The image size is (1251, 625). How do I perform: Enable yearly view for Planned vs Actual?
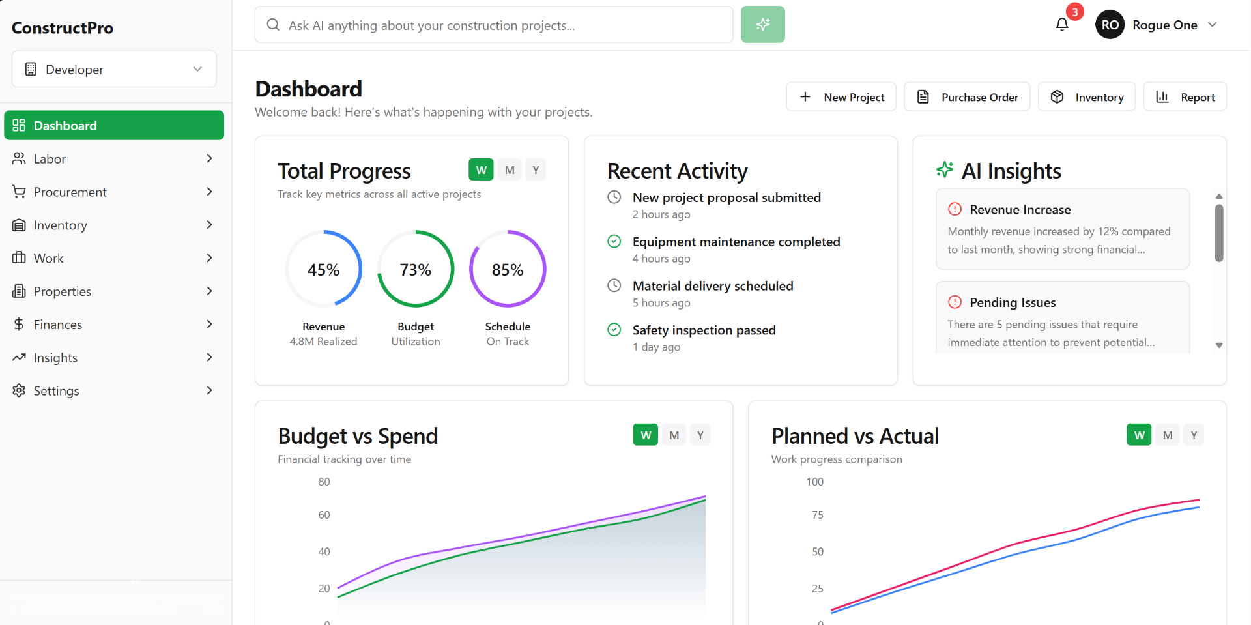pyautogui.click(x=1193, y=434)
